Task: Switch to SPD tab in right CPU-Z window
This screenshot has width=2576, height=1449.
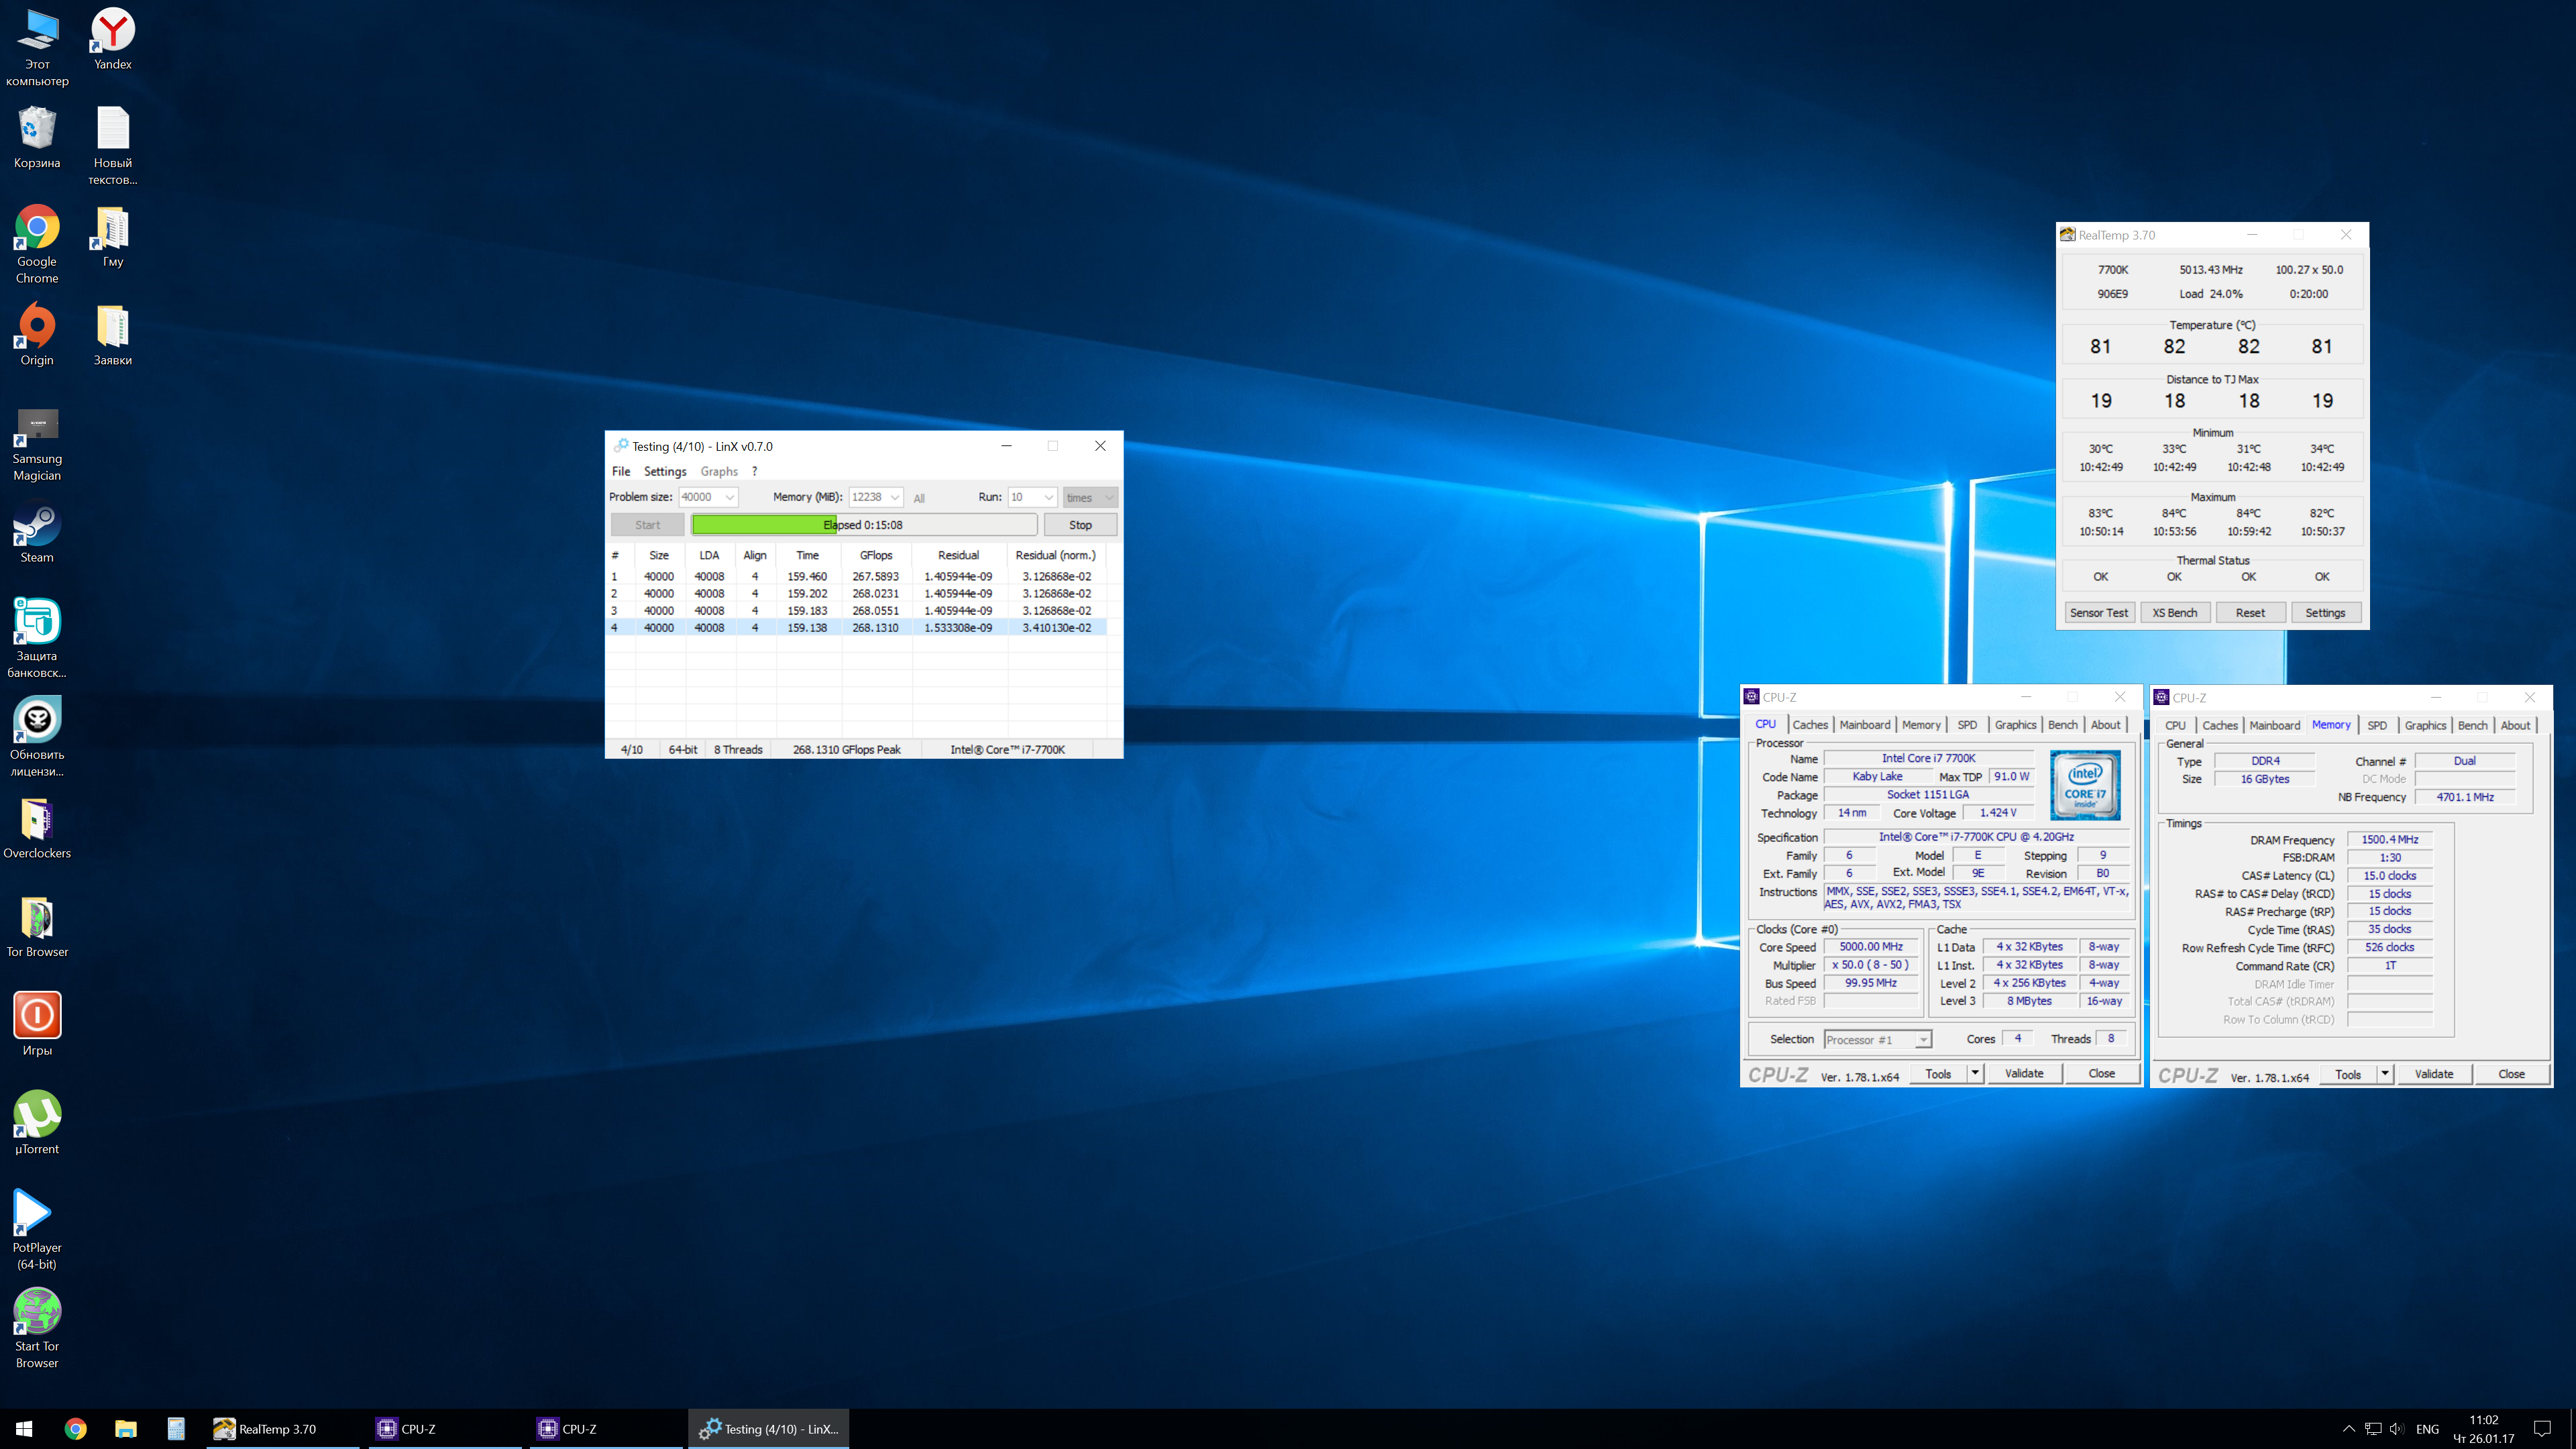Action: pyautogui.click(x=2377, y=725)
